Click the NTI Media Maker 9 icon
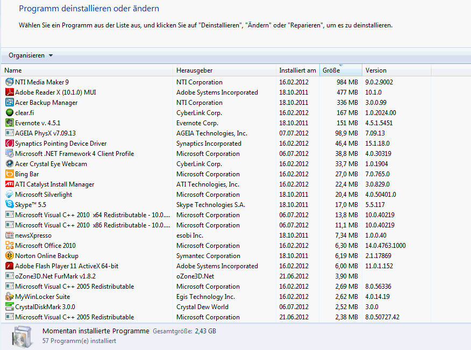The height and width of the screenshot is (350, 471). coord(10,82)
